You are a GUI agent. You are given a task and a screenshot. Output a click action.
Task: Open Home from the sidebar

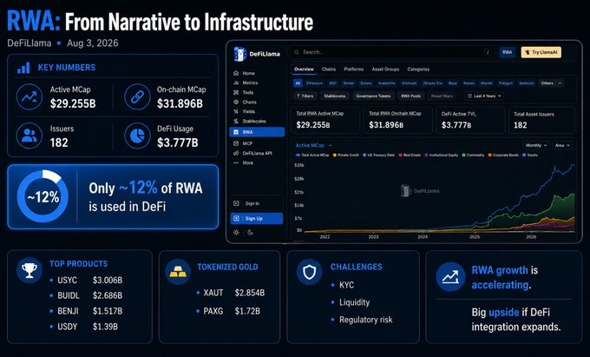click(244, 73)
